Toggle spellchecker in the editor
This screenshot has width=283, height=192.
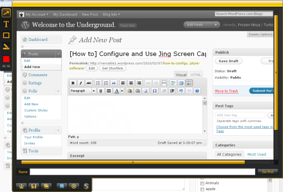[x=173, y=83]
